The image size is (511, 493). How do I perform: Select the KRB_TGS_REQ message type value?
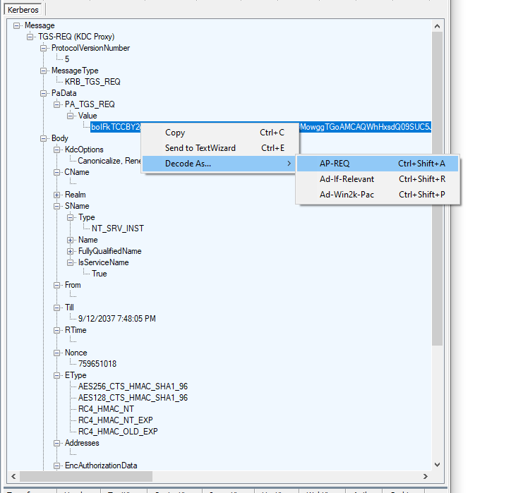click(x=92, y=82)
